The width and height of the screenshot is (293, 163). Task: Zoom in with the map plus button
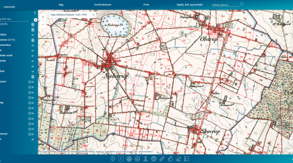(43, 17)
